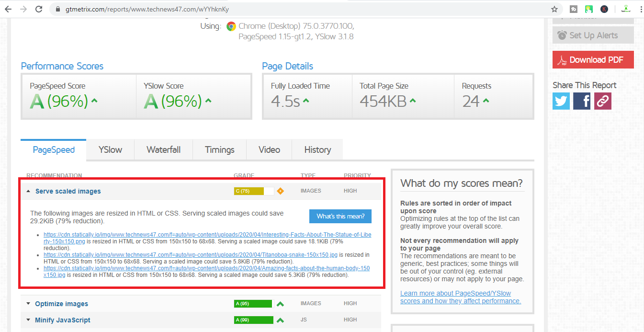Click the C (75) grade bar
This screenshot has width=644, height=332.
point(254,191)
